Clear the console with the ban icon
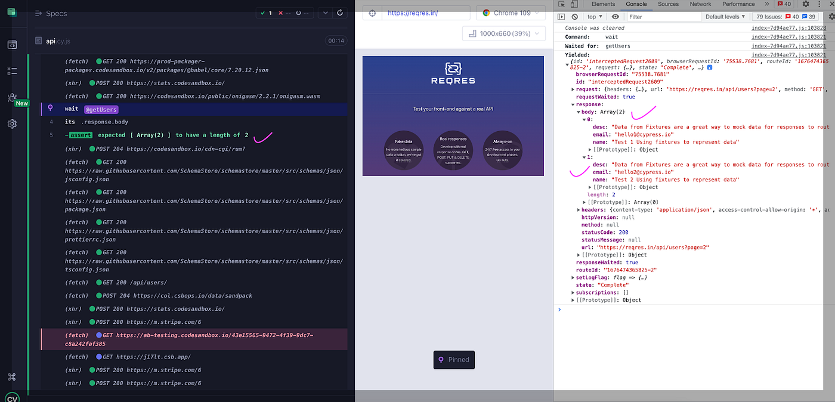 point(574,17)
